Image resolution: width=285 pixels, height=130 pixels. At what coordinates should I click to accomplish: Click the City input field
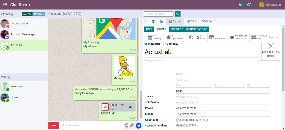194,85
